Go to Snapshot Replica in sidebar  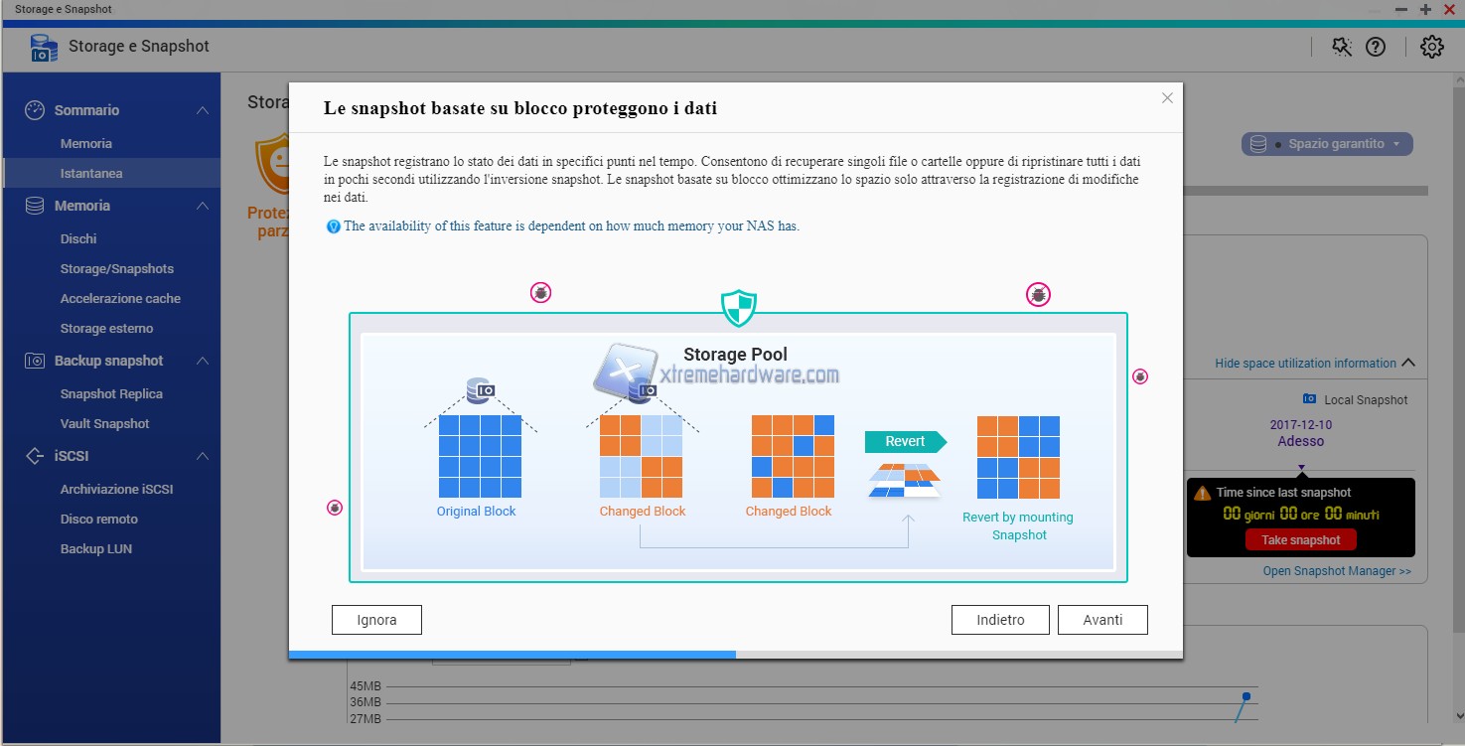111,393
